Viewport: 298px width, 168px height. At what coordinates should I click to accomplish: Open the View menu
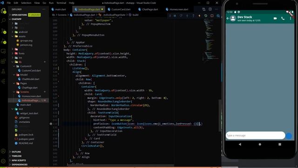(37, 3)
